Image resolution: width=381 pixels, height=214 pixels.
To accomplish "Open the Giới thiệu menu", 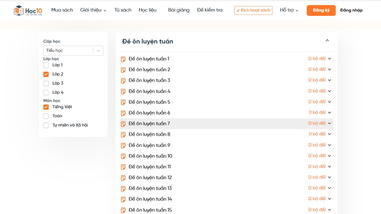I will (93, 10).
